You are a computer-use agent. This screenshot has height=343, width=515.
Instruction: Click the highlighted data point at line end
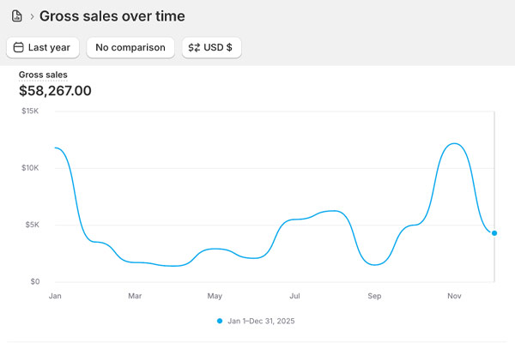coord(494,233)
